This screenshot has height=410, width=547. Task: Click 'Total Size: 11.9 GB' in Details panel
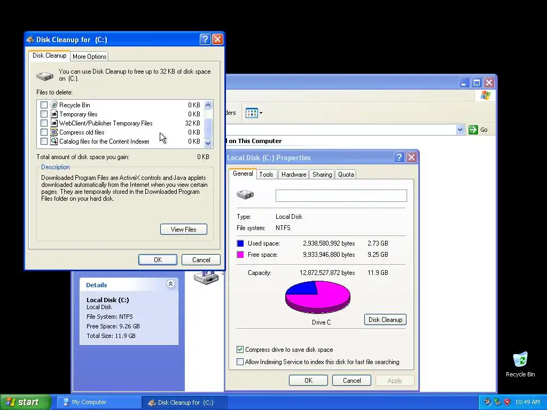[x=111, y=336]
